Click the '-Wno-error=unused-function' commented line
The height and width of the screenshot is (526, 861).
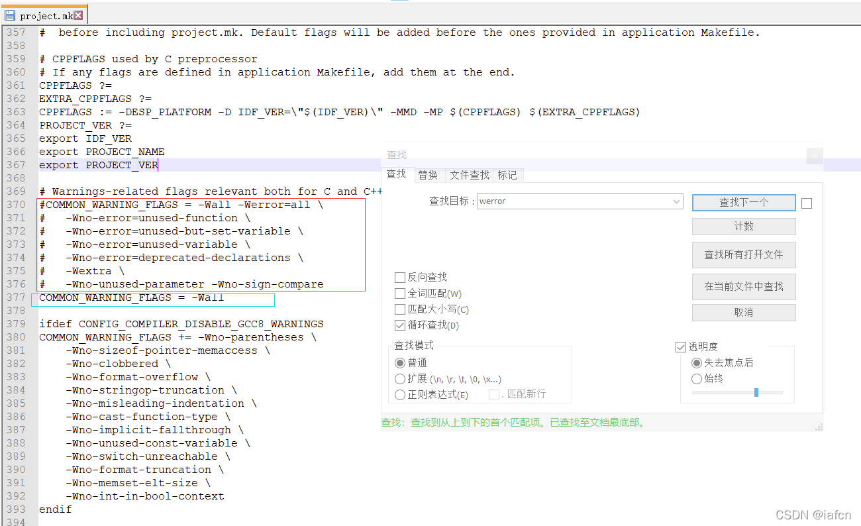145,218
